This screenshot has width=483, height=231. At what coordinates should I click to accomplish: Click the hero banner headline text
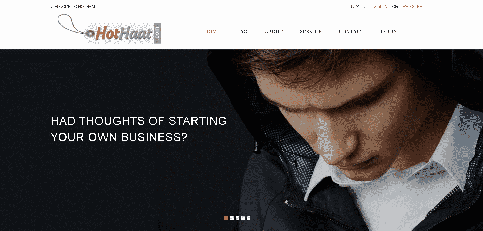pyautogui.click(x=139, y=129)
